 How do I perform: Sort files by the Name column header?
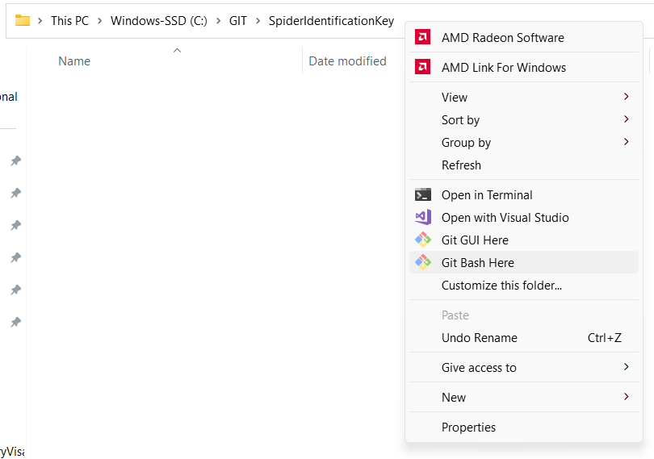point(74,61)
